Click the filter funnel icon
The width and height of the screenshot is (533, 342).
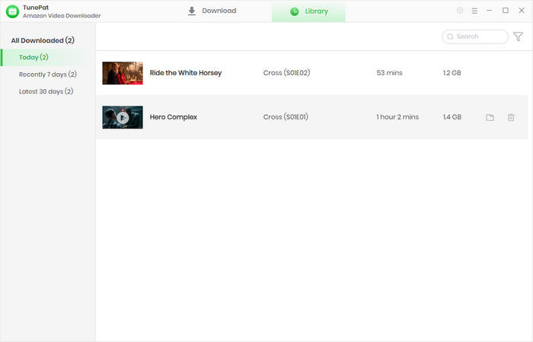click(518, 36)
